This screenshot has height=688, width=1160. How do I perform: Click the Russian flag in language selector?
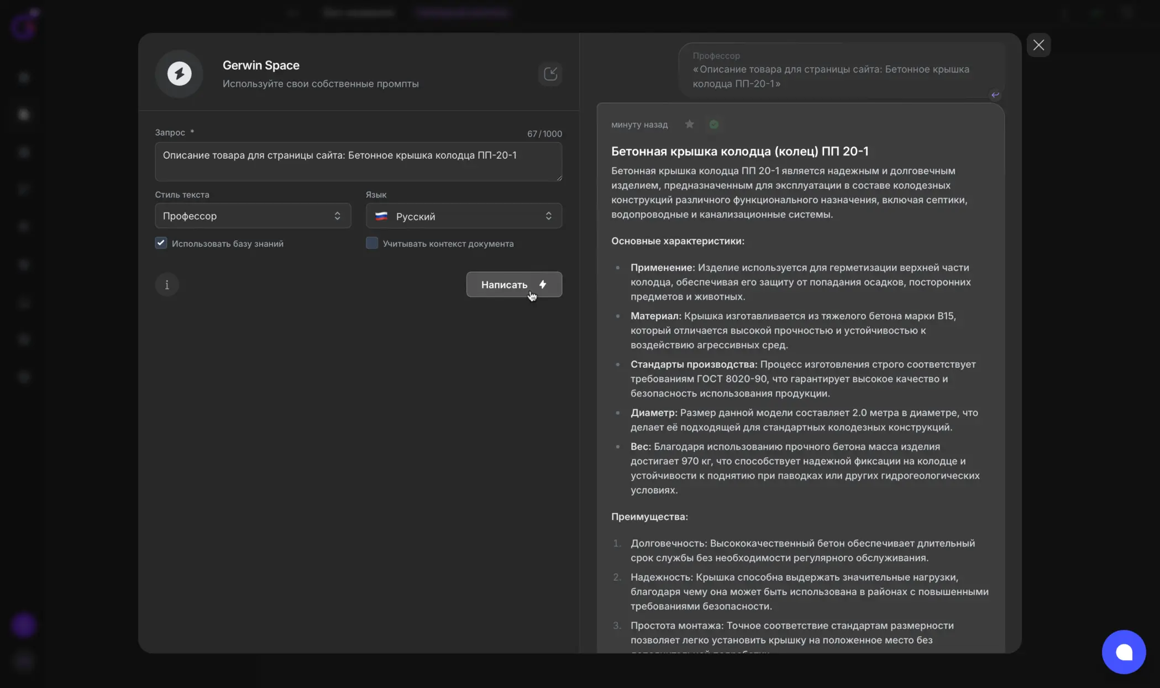click(381, 216)
